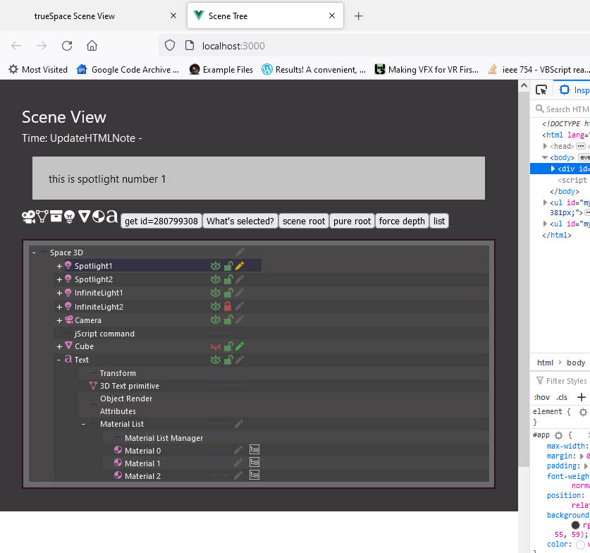Click the archive box icon in toolbar

coord(56,217)
